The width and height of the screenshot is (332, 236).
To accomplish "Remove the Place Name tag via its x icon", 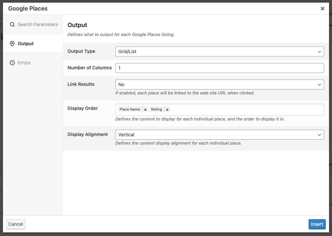I will coord(145,109).
